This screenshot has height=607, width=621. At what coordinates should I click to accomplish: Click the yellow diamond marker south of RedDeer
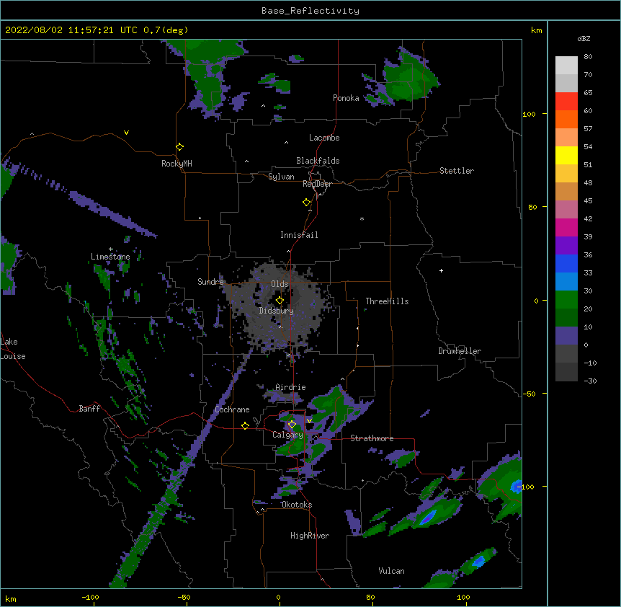click(x=306, y=203)
